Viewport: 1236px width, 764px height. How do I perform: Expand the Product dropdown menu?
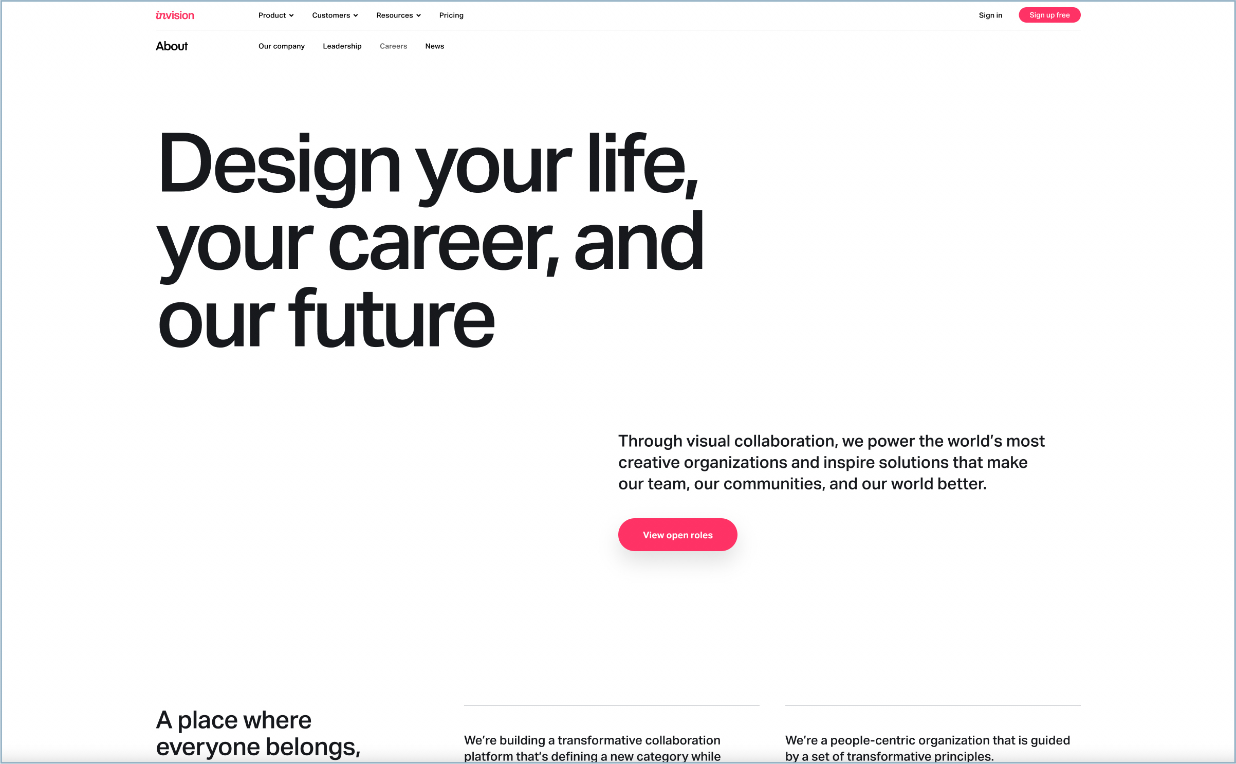[274, 15]
